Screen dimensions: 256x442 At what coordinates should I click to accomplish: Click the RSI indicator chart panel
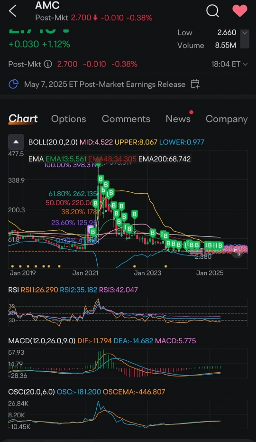128,312
